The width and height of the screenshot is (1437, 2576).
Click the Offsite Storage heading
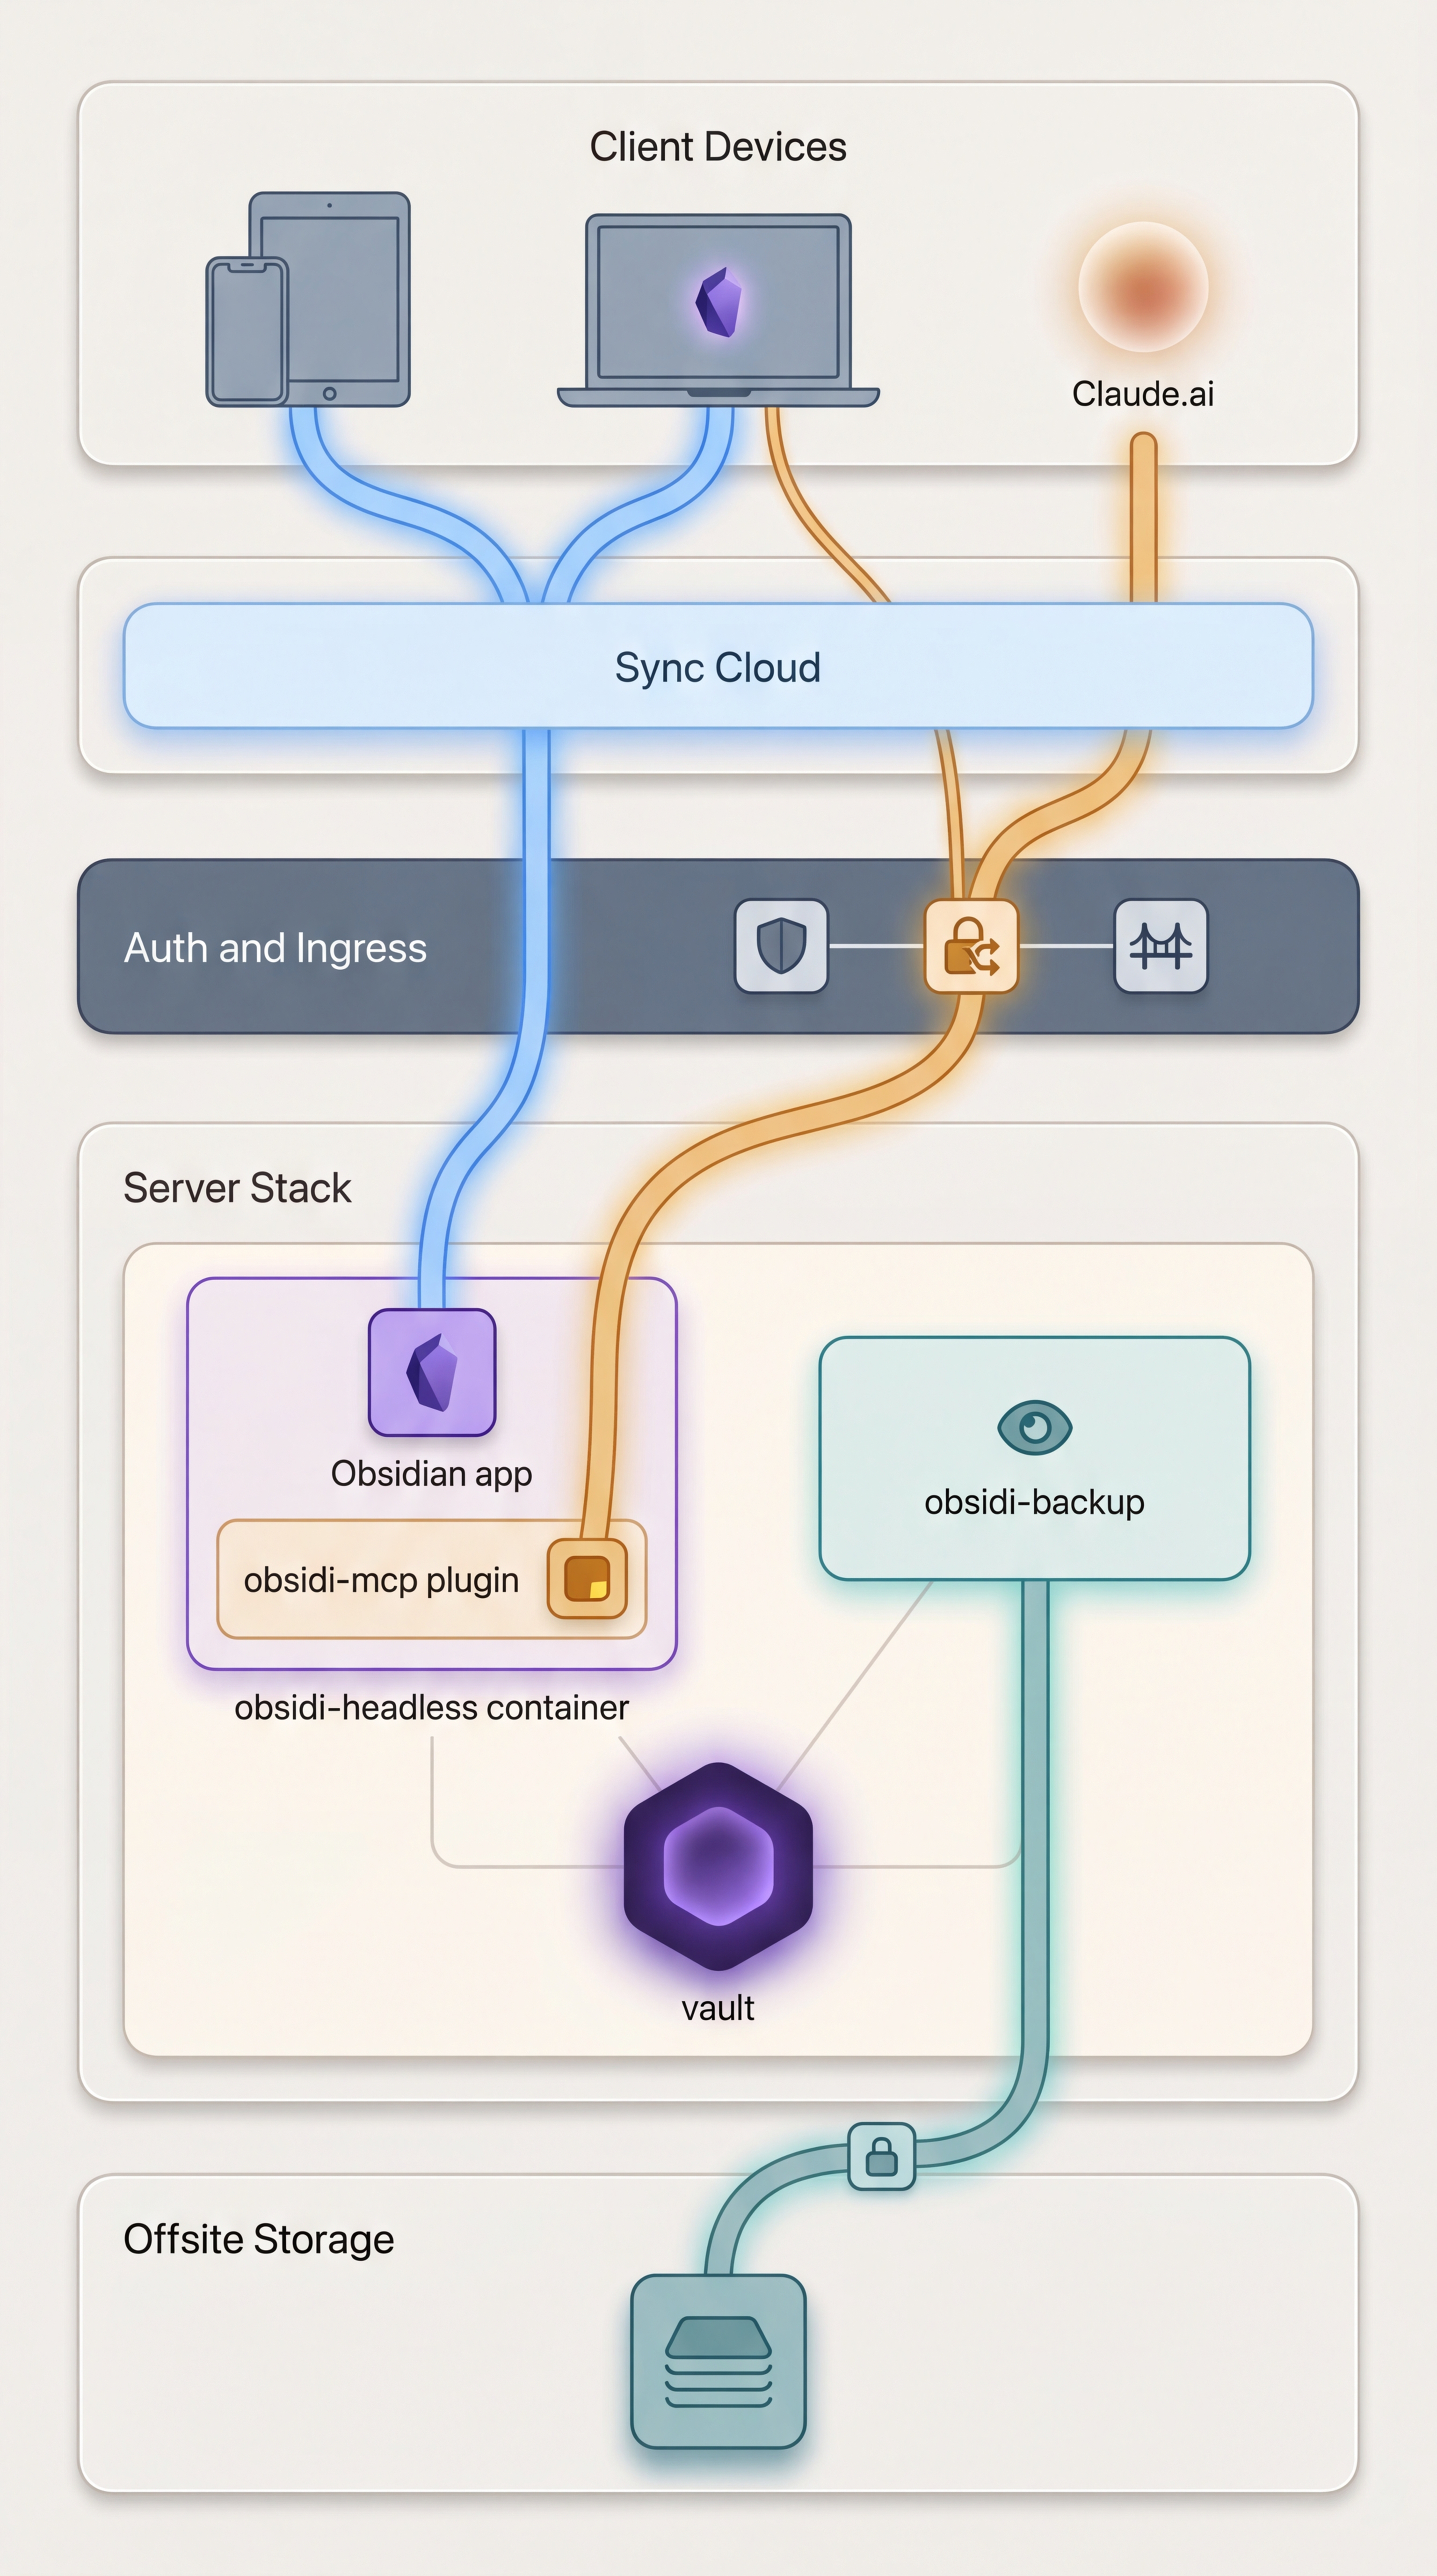(259, 2239)
